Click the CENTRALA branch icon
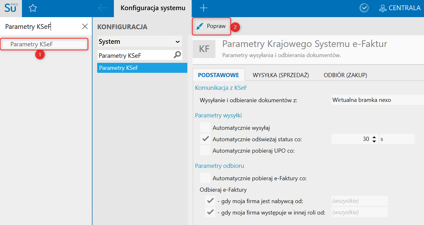This screenshot has height=225, width=424. pos(382,9)
